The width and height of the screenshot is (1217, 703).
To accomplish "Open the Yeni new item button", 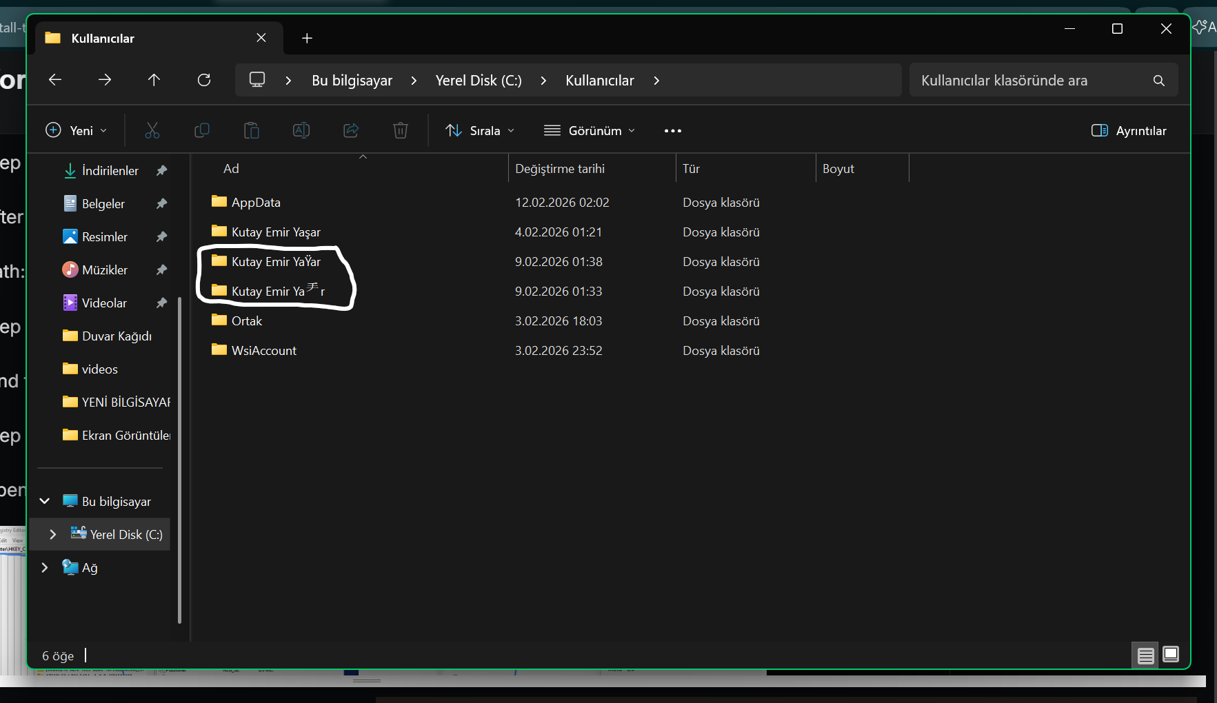I will [x=76, y=131].
